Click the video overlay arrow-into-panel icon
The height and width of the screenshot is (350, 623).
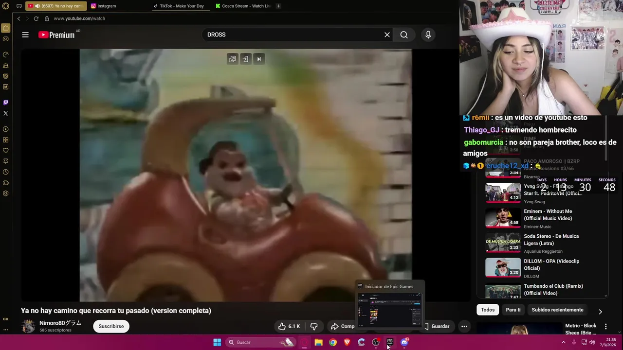pyautogui.click(x=245, y=59)
